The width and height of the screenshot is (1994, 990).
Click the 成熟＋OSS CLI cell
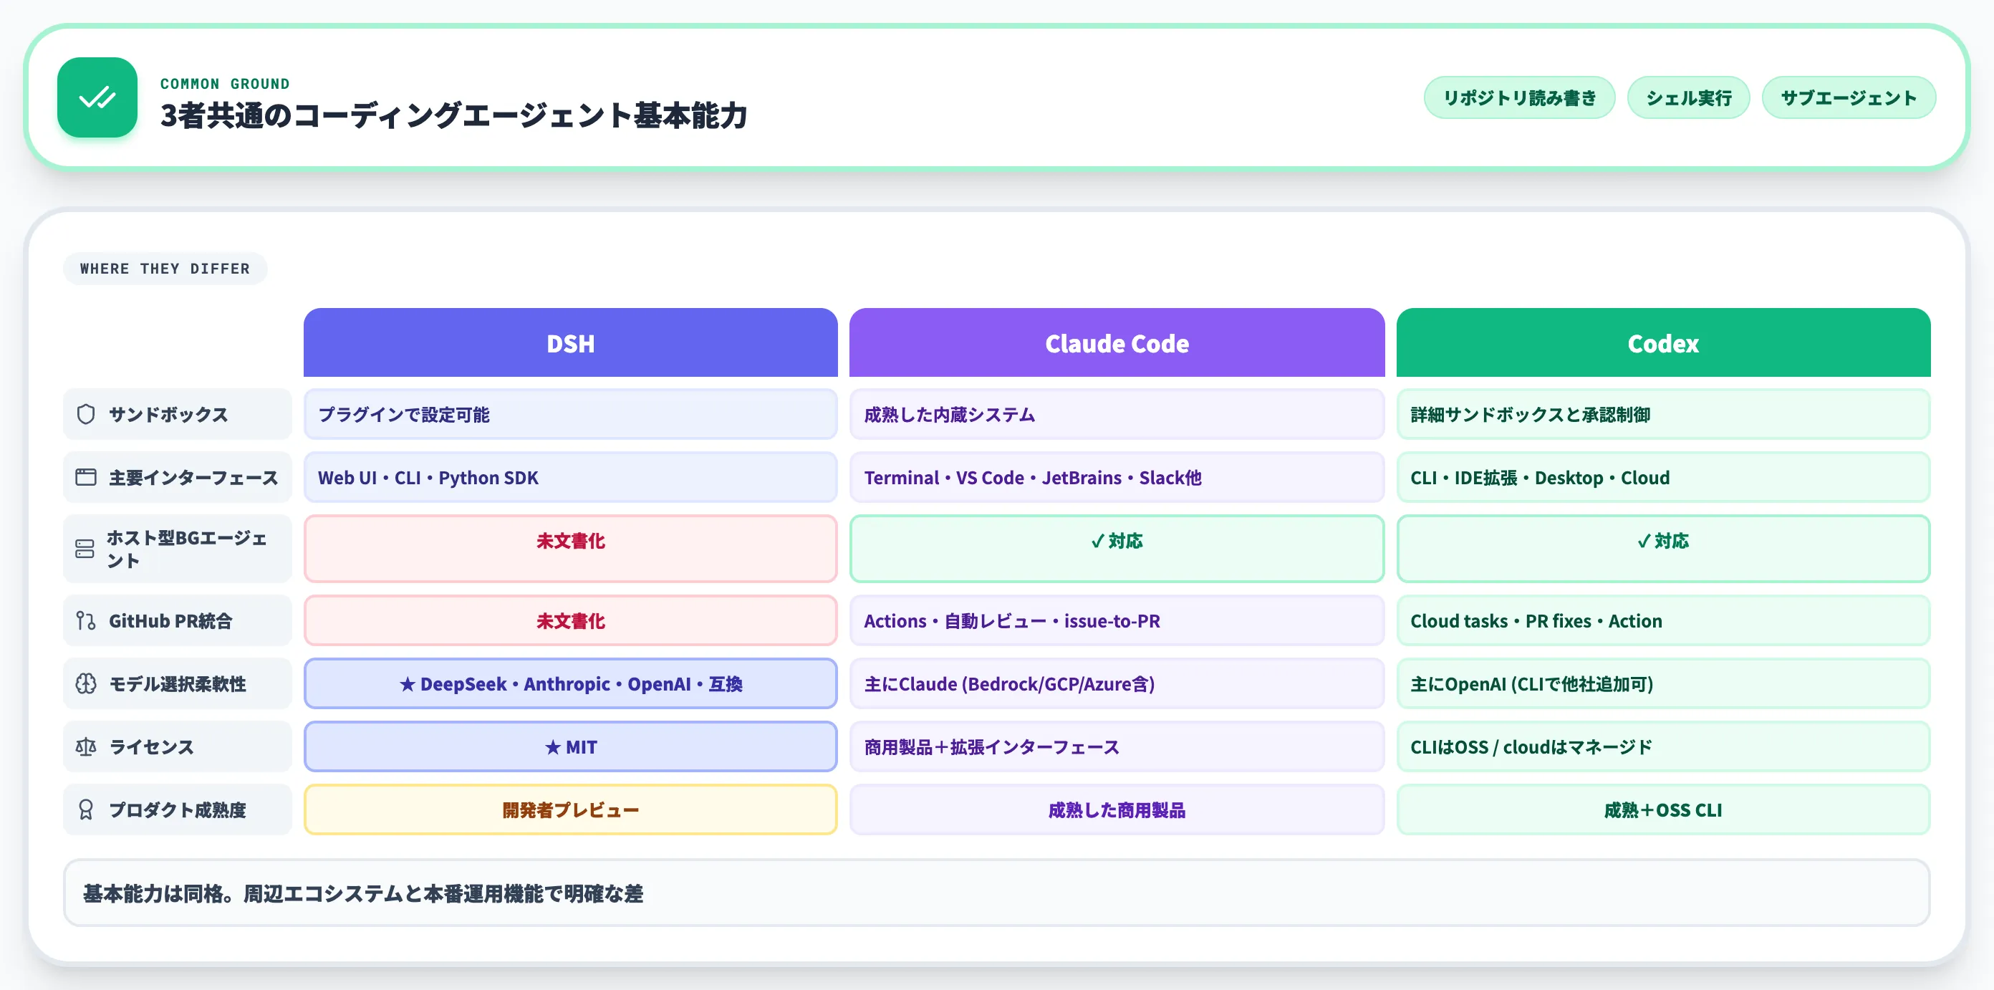pos(1664,809)
